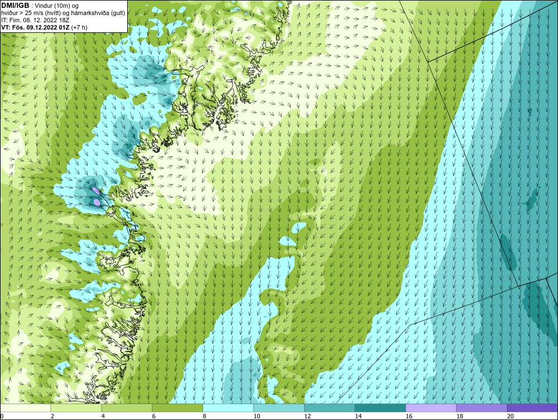558x420 pixels.
Task: Click the legend label '2'
Action: [52, 416]
